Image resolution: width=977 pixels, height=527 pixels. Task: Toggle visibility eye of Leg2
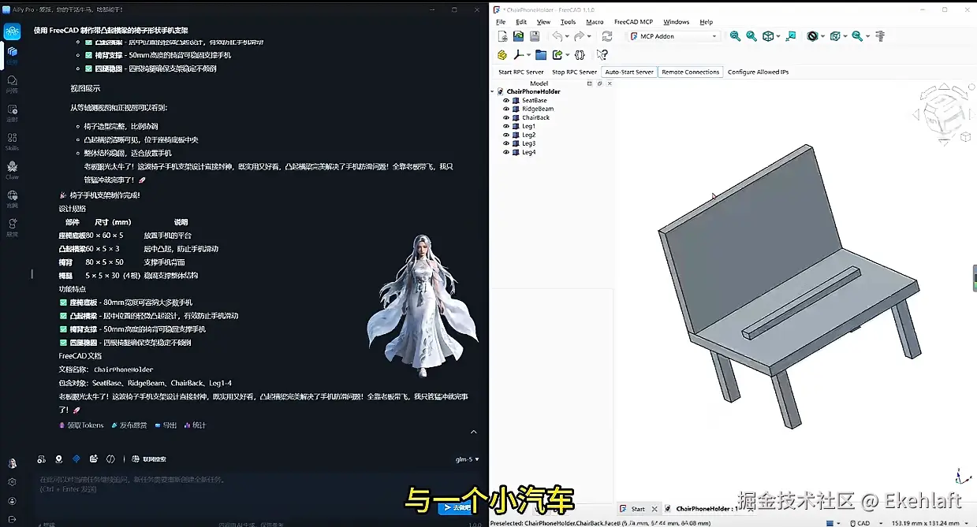point(506,135)
